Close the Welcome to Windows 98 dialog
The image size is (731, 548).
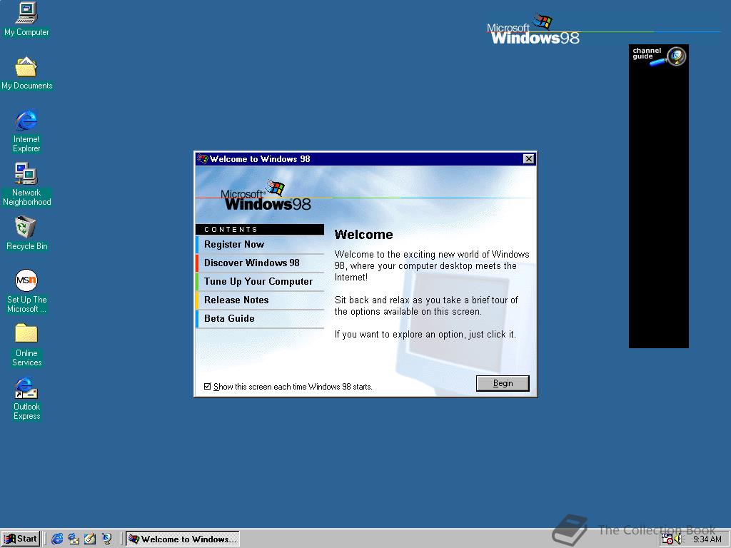coord(528,159)
